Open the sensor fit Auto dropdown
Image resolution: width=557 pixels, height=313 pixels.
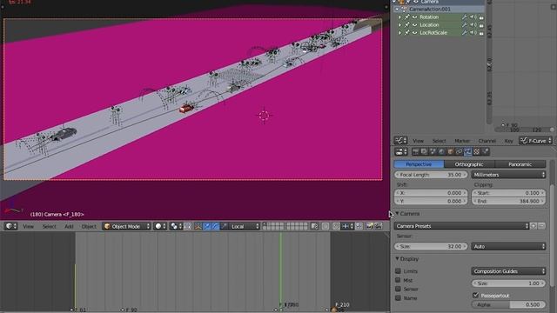[x=508, y=246]
